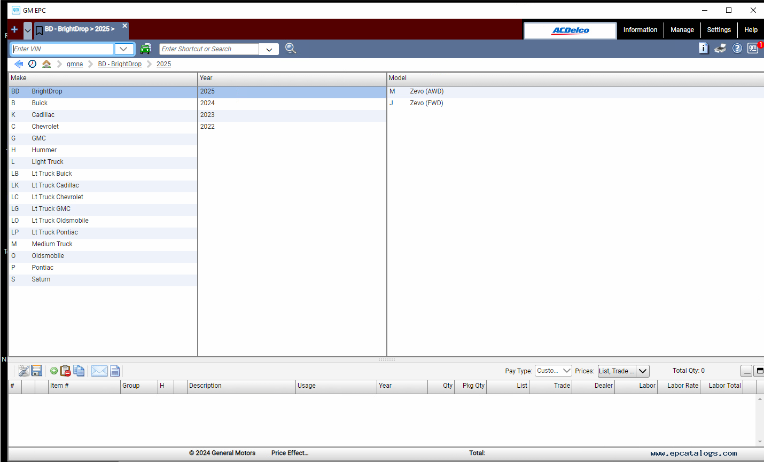The height and width of the screenshot is (462, 764).
Task: Click the question mark help icon
Action: 737,49
